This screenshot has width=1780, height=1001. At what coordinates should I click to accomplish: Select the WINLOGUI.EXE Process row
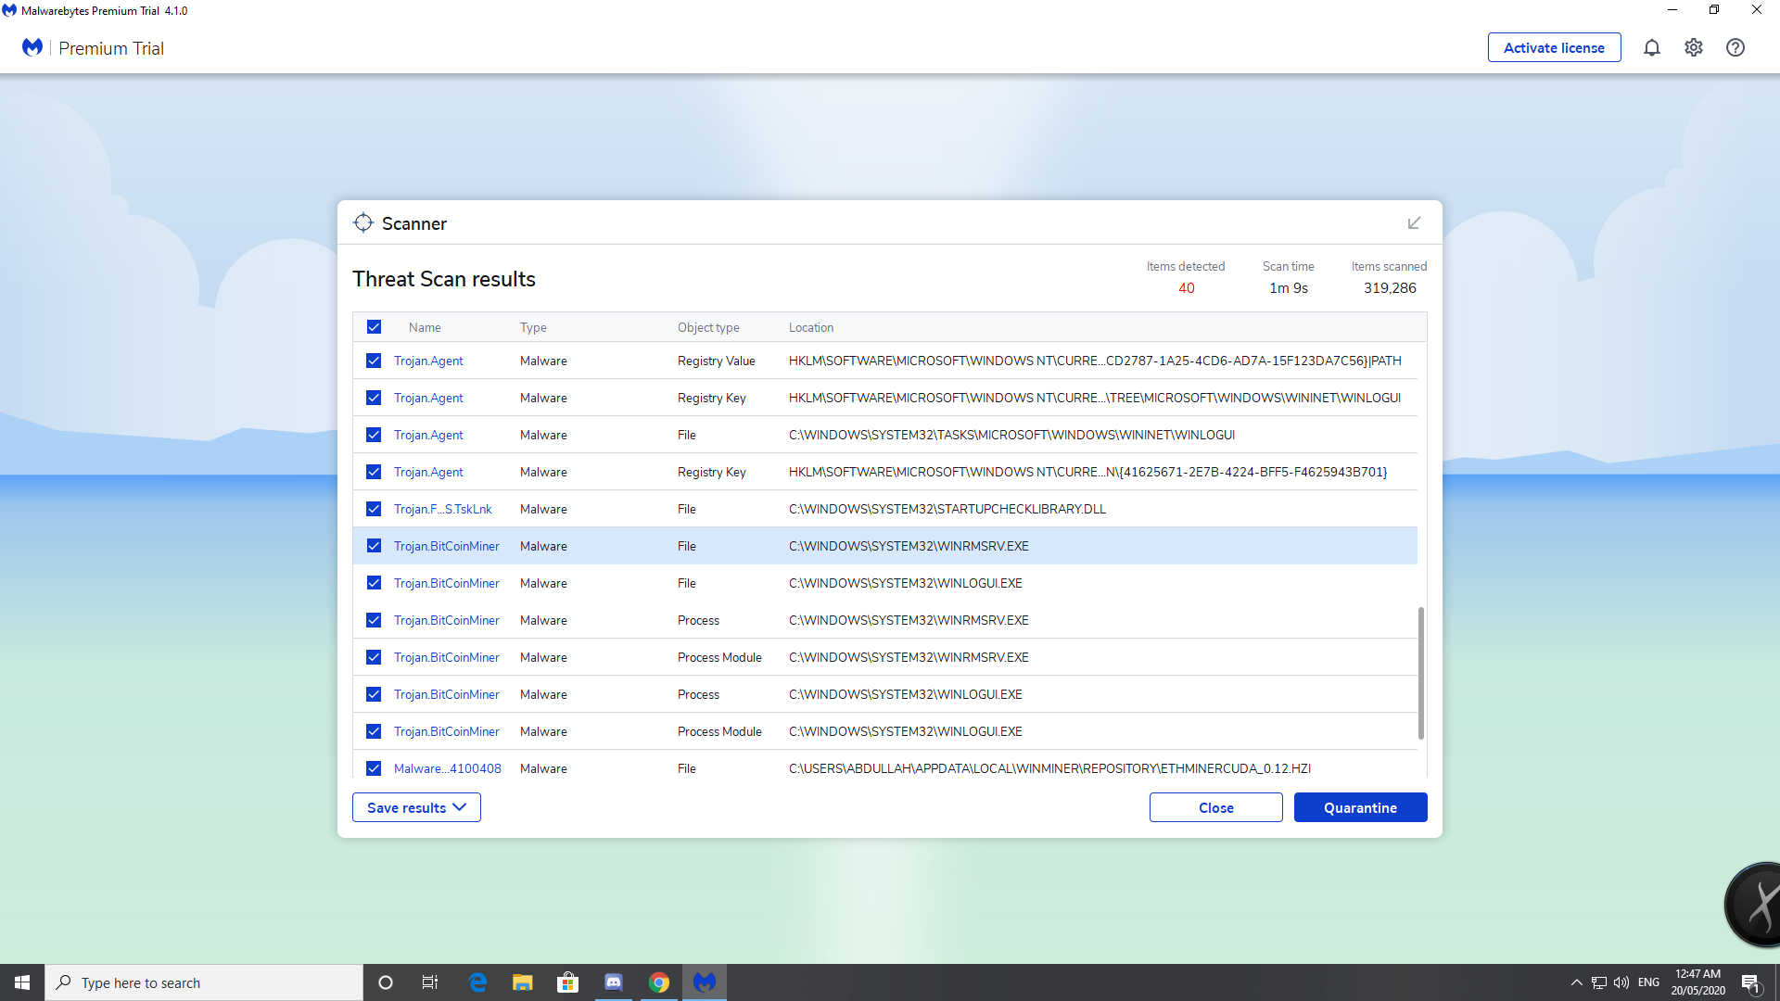(x=884, y=694)
